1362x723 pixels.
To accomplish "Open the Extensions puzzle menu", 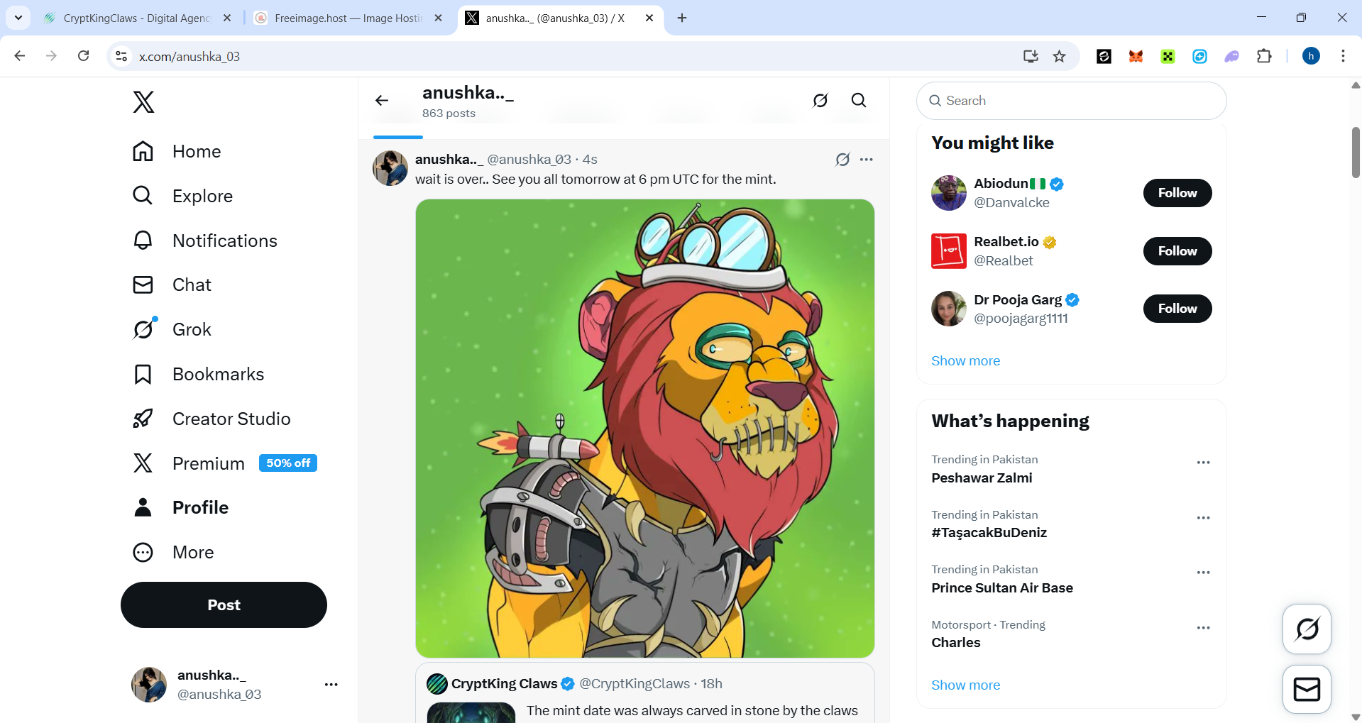I will coord(1264,56).
